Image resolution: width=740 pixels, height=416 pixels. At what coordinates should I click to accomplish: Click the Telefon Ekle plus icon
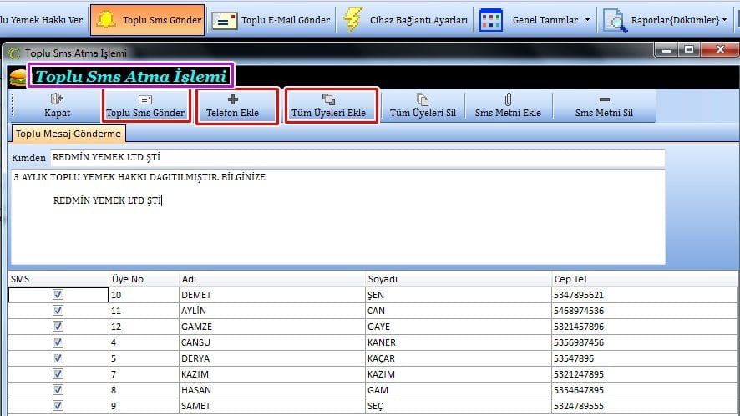(x=233, y=99)
